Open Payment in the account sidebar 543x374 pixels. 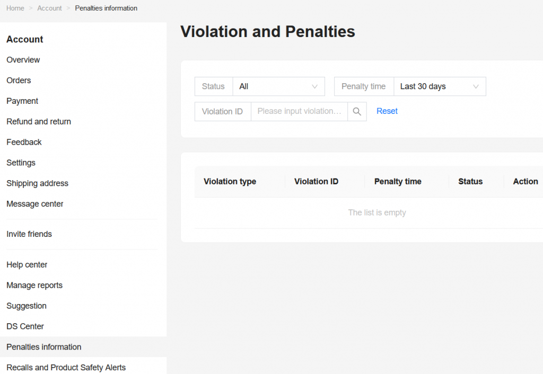22,101
